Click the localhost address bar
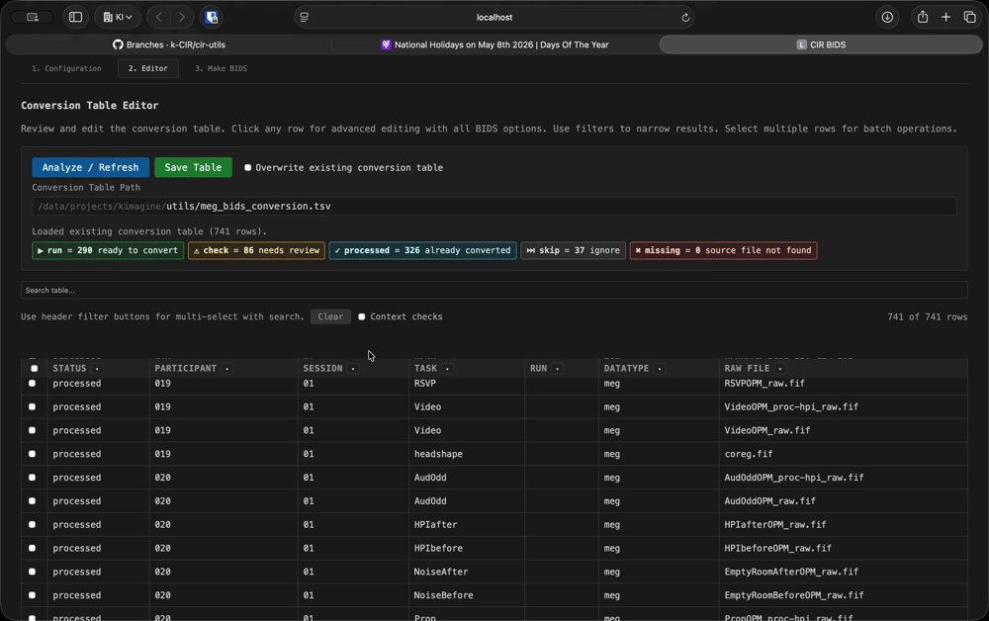The height and width of the screenshot is (621, 989). [494, 17]
